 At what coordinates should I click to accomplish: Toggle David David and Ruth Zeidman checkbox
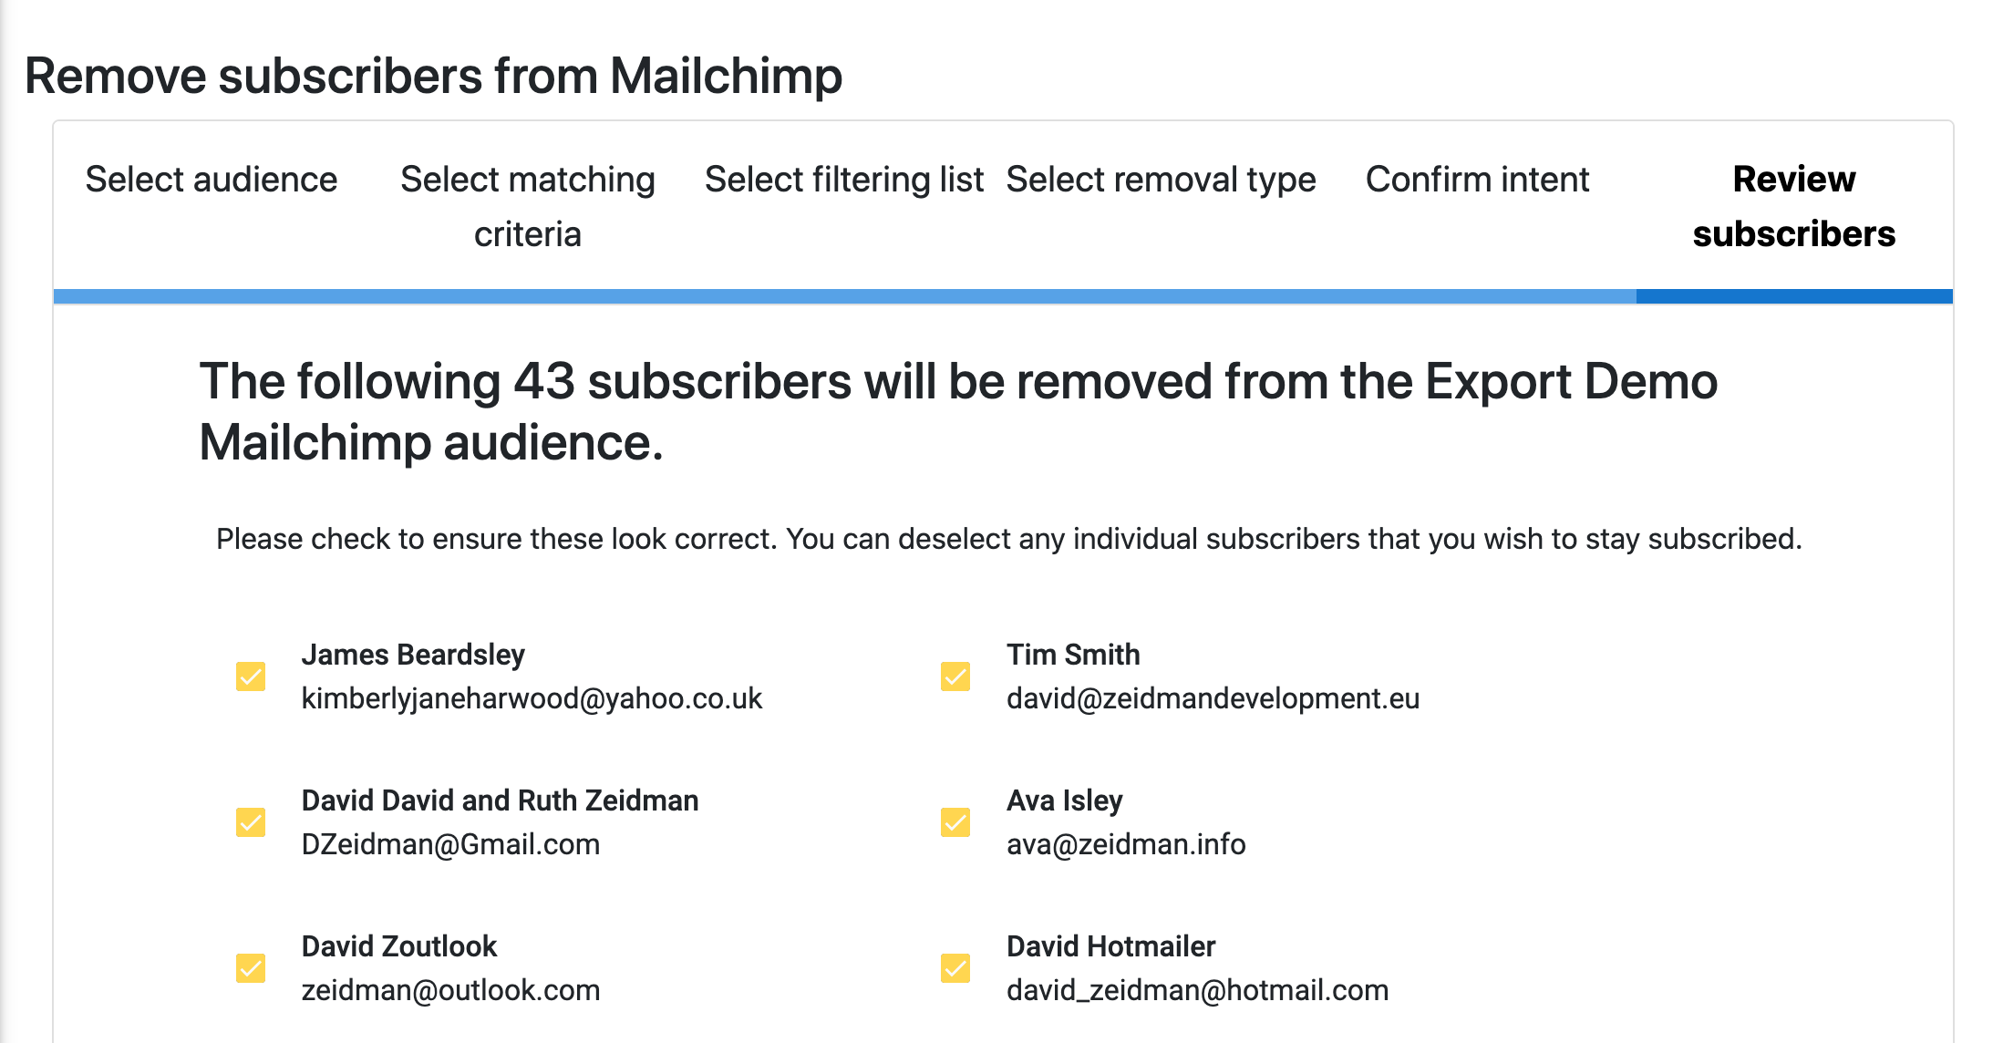click(251, 822)
